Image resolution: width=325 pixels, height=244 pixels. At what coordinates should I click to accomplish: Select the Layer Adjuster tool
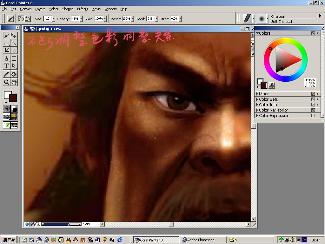coord(14,36)
